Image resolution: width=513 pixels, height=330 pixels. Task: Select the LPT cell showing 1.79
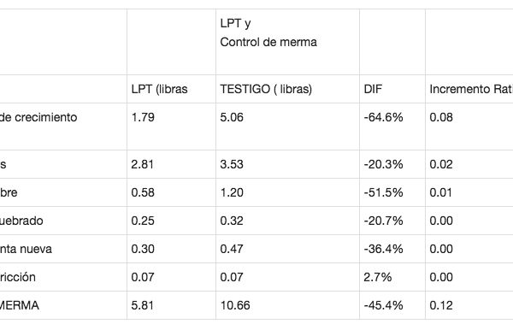pos(172,127)
